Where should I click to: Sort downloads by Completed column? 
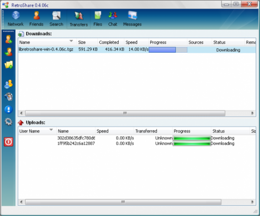coord(111,42)
